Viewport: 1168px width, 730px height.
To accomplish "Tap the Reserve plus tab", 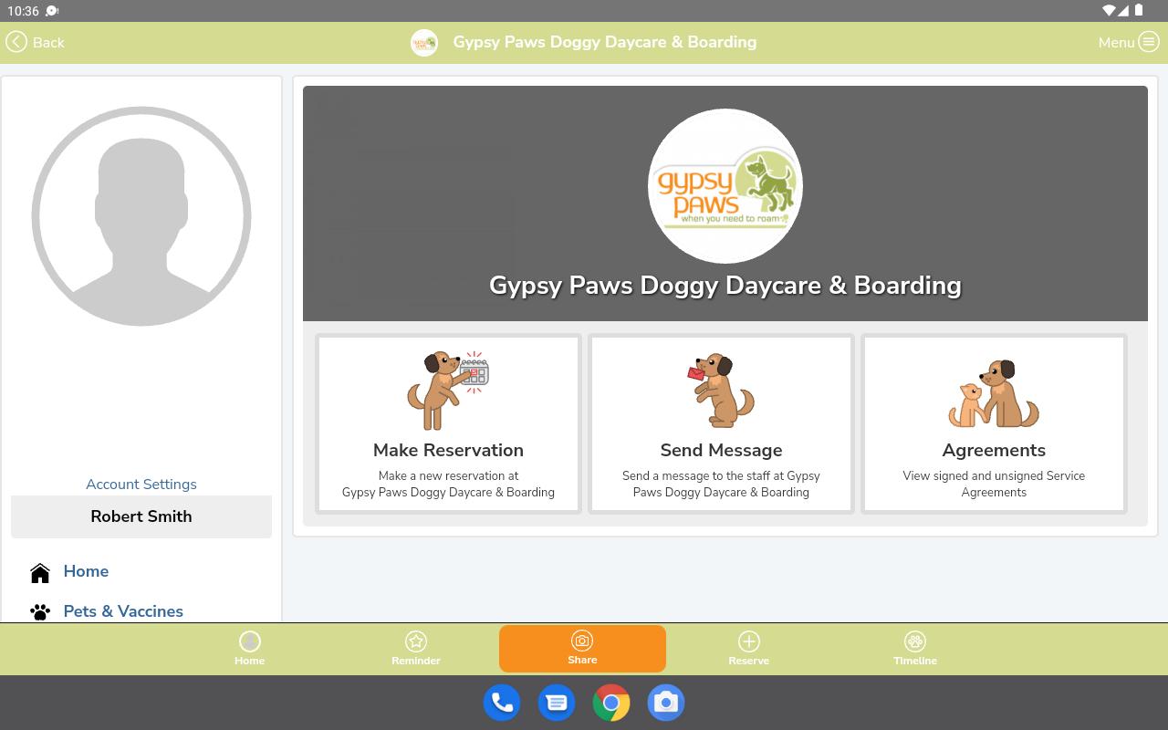I will 748,649.
